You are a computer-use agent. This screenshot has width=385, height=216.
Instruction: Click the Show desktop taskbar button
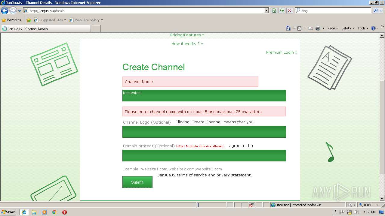pos(382,212)
